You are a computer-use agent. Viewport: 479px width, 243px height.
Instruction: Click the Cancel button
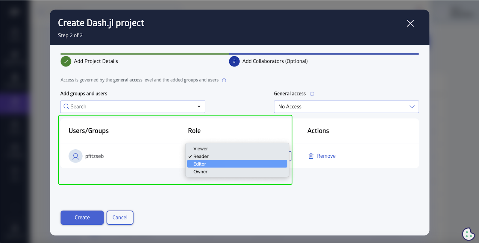[120, 218]
